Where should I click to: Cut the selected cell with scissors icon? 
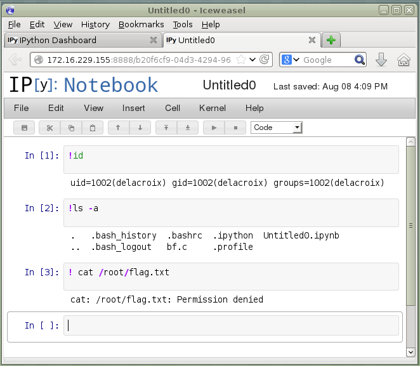pyautogui.click(x=49, y=127)
